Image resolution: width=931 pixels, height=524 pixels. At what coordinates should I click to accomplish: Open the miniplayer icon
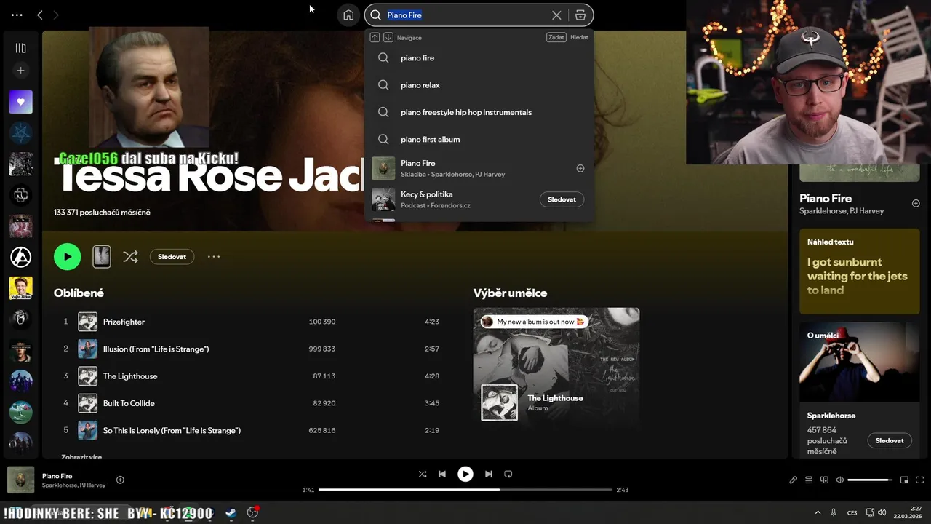905,480
